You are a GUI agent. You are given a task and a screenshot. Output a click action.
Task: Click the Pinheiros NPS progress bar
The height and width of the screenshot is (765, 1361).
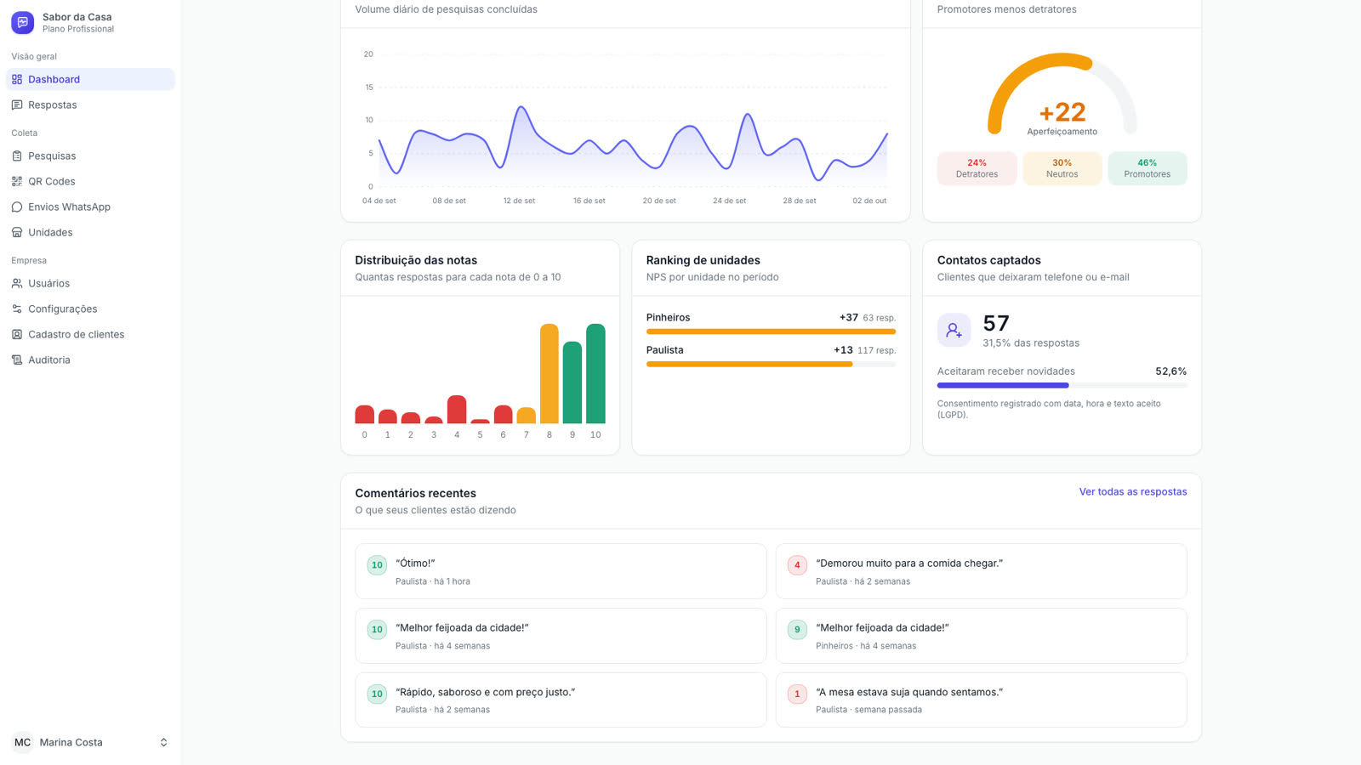click(771, 331)
